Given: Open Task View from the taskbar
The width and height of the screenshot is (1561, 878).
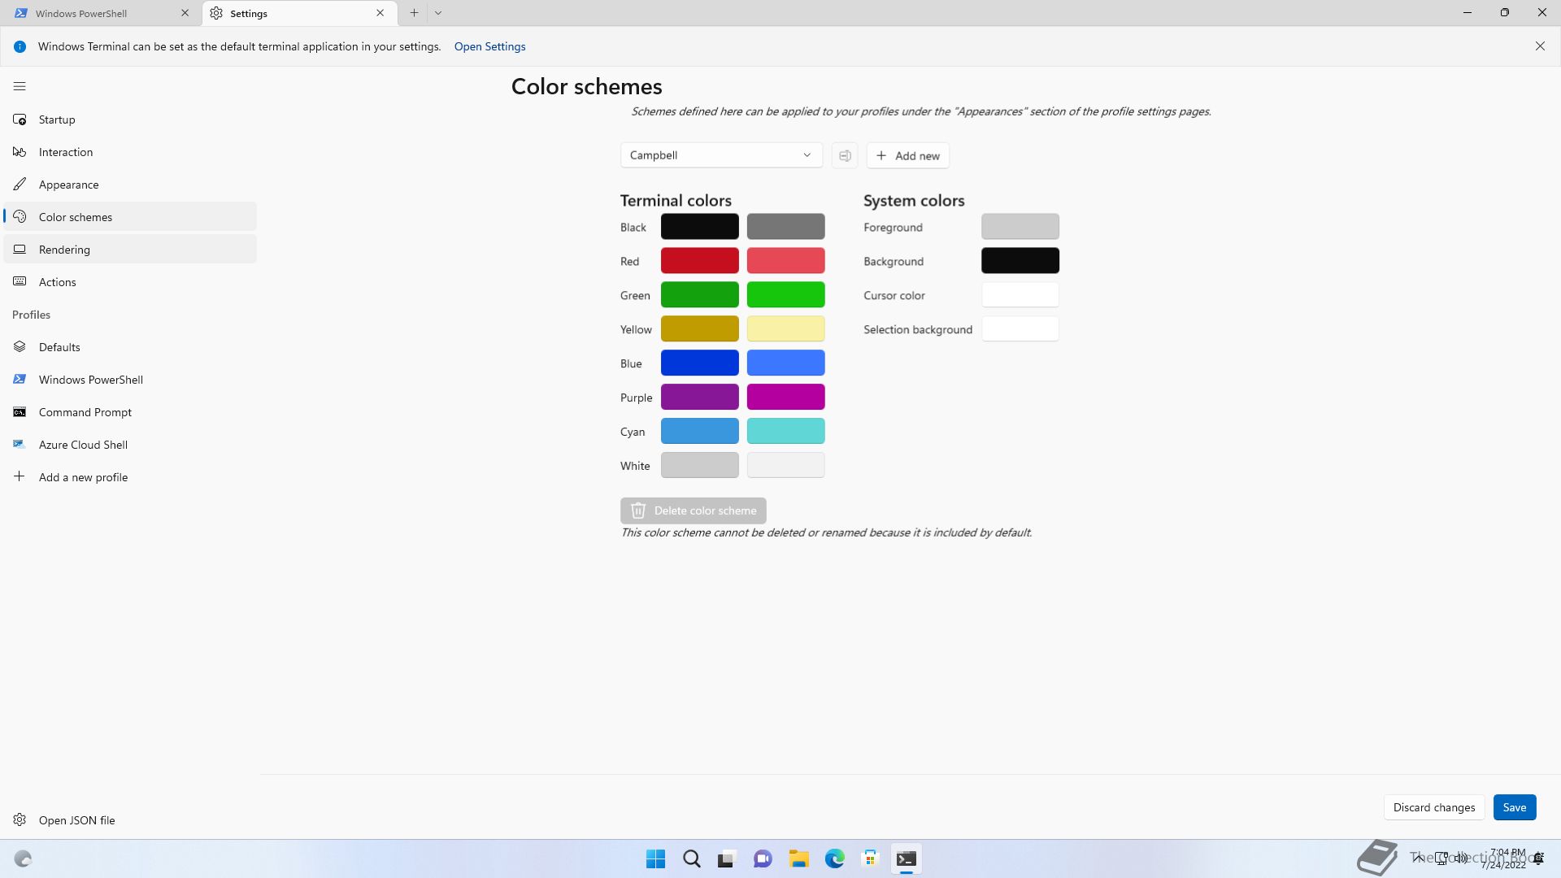Looking at the screenshot, I should [727, 858].
